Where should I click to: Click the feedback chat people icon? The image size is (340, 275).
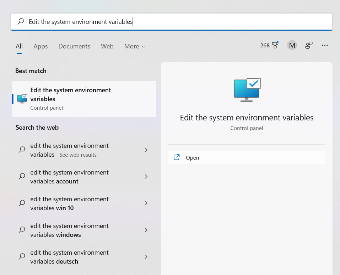(309, 45)
